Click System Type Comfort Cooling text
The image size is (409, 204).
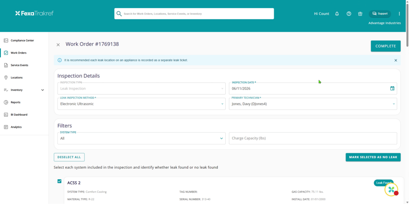tap(87, 192)
